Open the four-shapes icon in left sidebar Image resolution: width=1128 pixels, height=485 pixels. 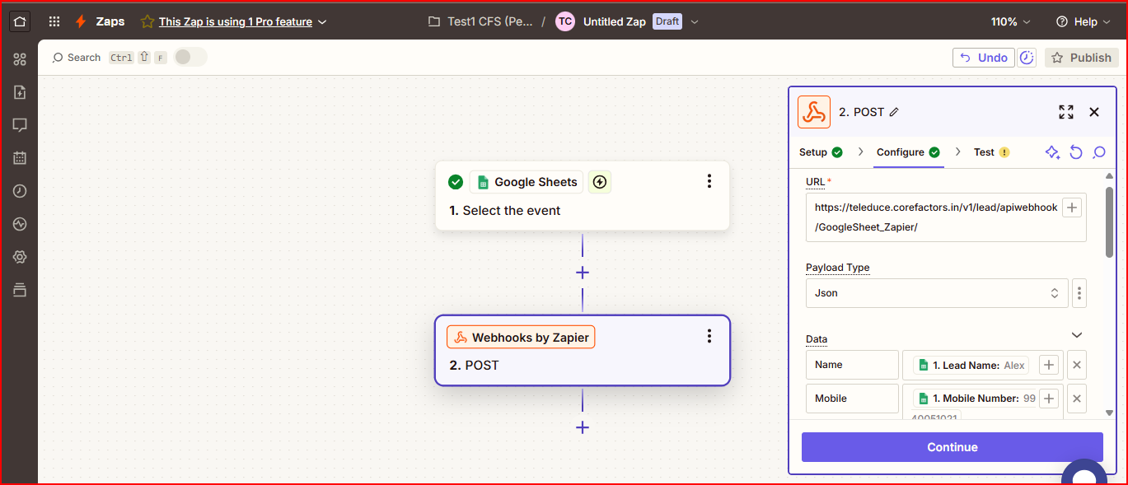[x=20, y=59]
